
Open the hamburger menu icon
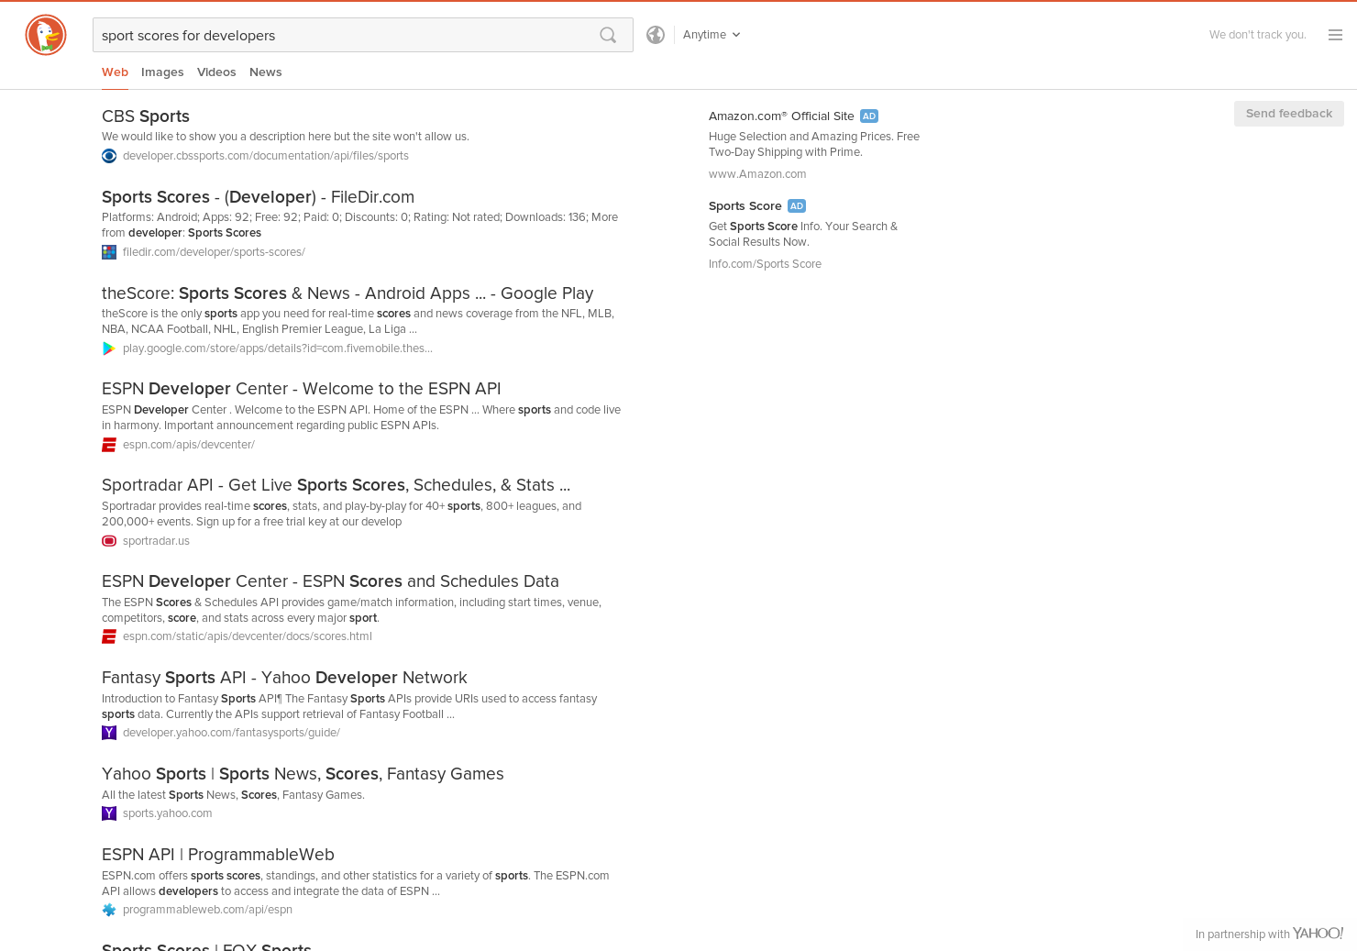click(x=1335, y=35)
